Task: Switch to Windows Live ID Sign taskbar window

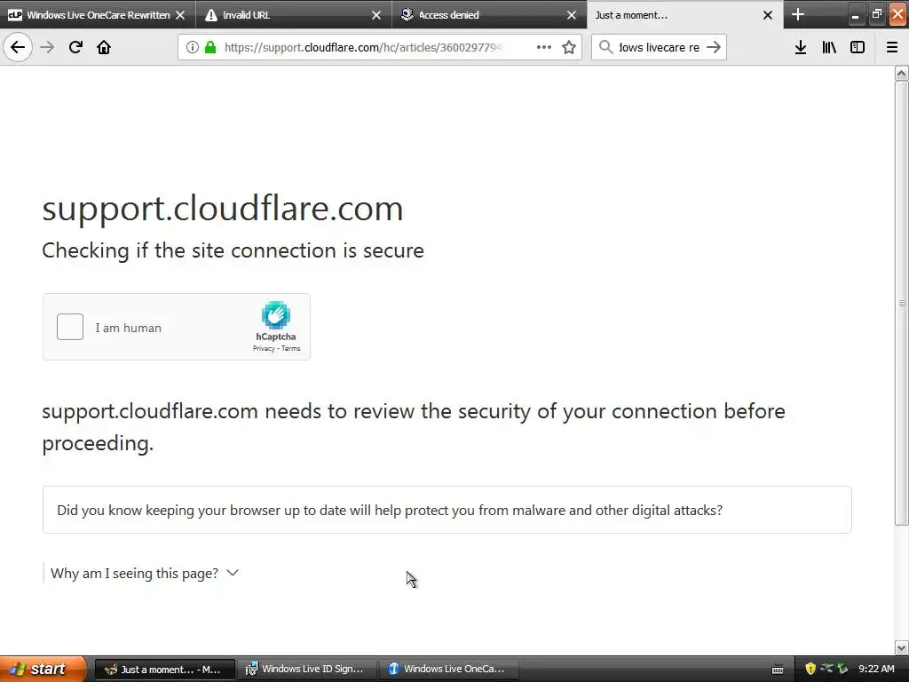Action: click(x=306, y=669)
